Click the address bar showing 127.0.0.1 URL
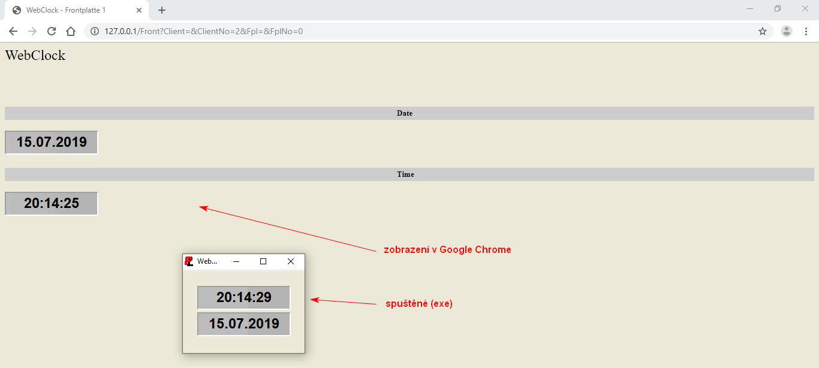819x368 pixels. coord(420,31)
